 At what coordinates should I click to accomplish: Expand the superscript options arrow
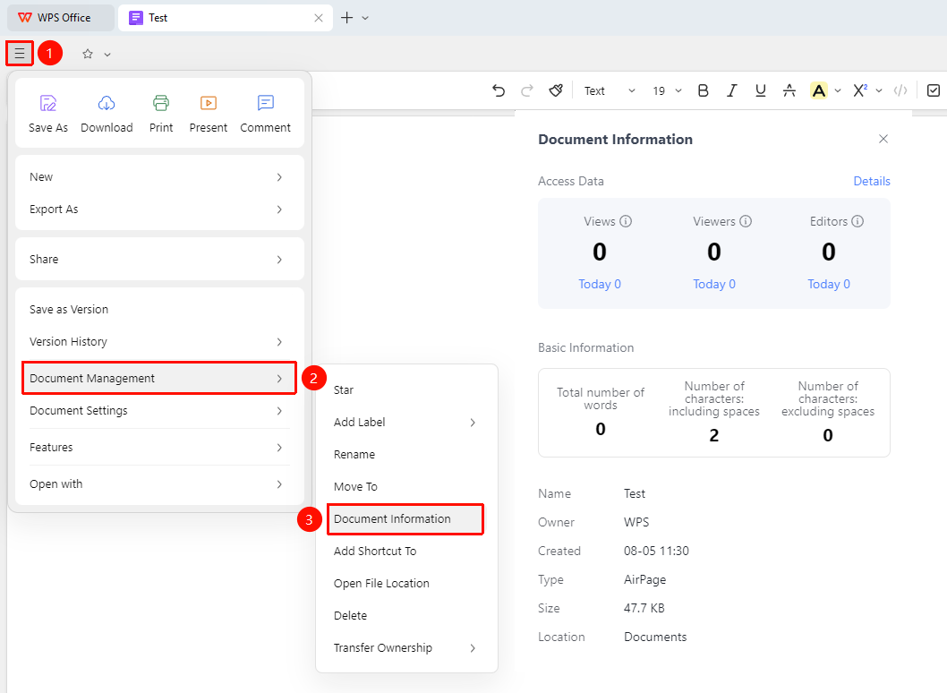pos(879,90)
